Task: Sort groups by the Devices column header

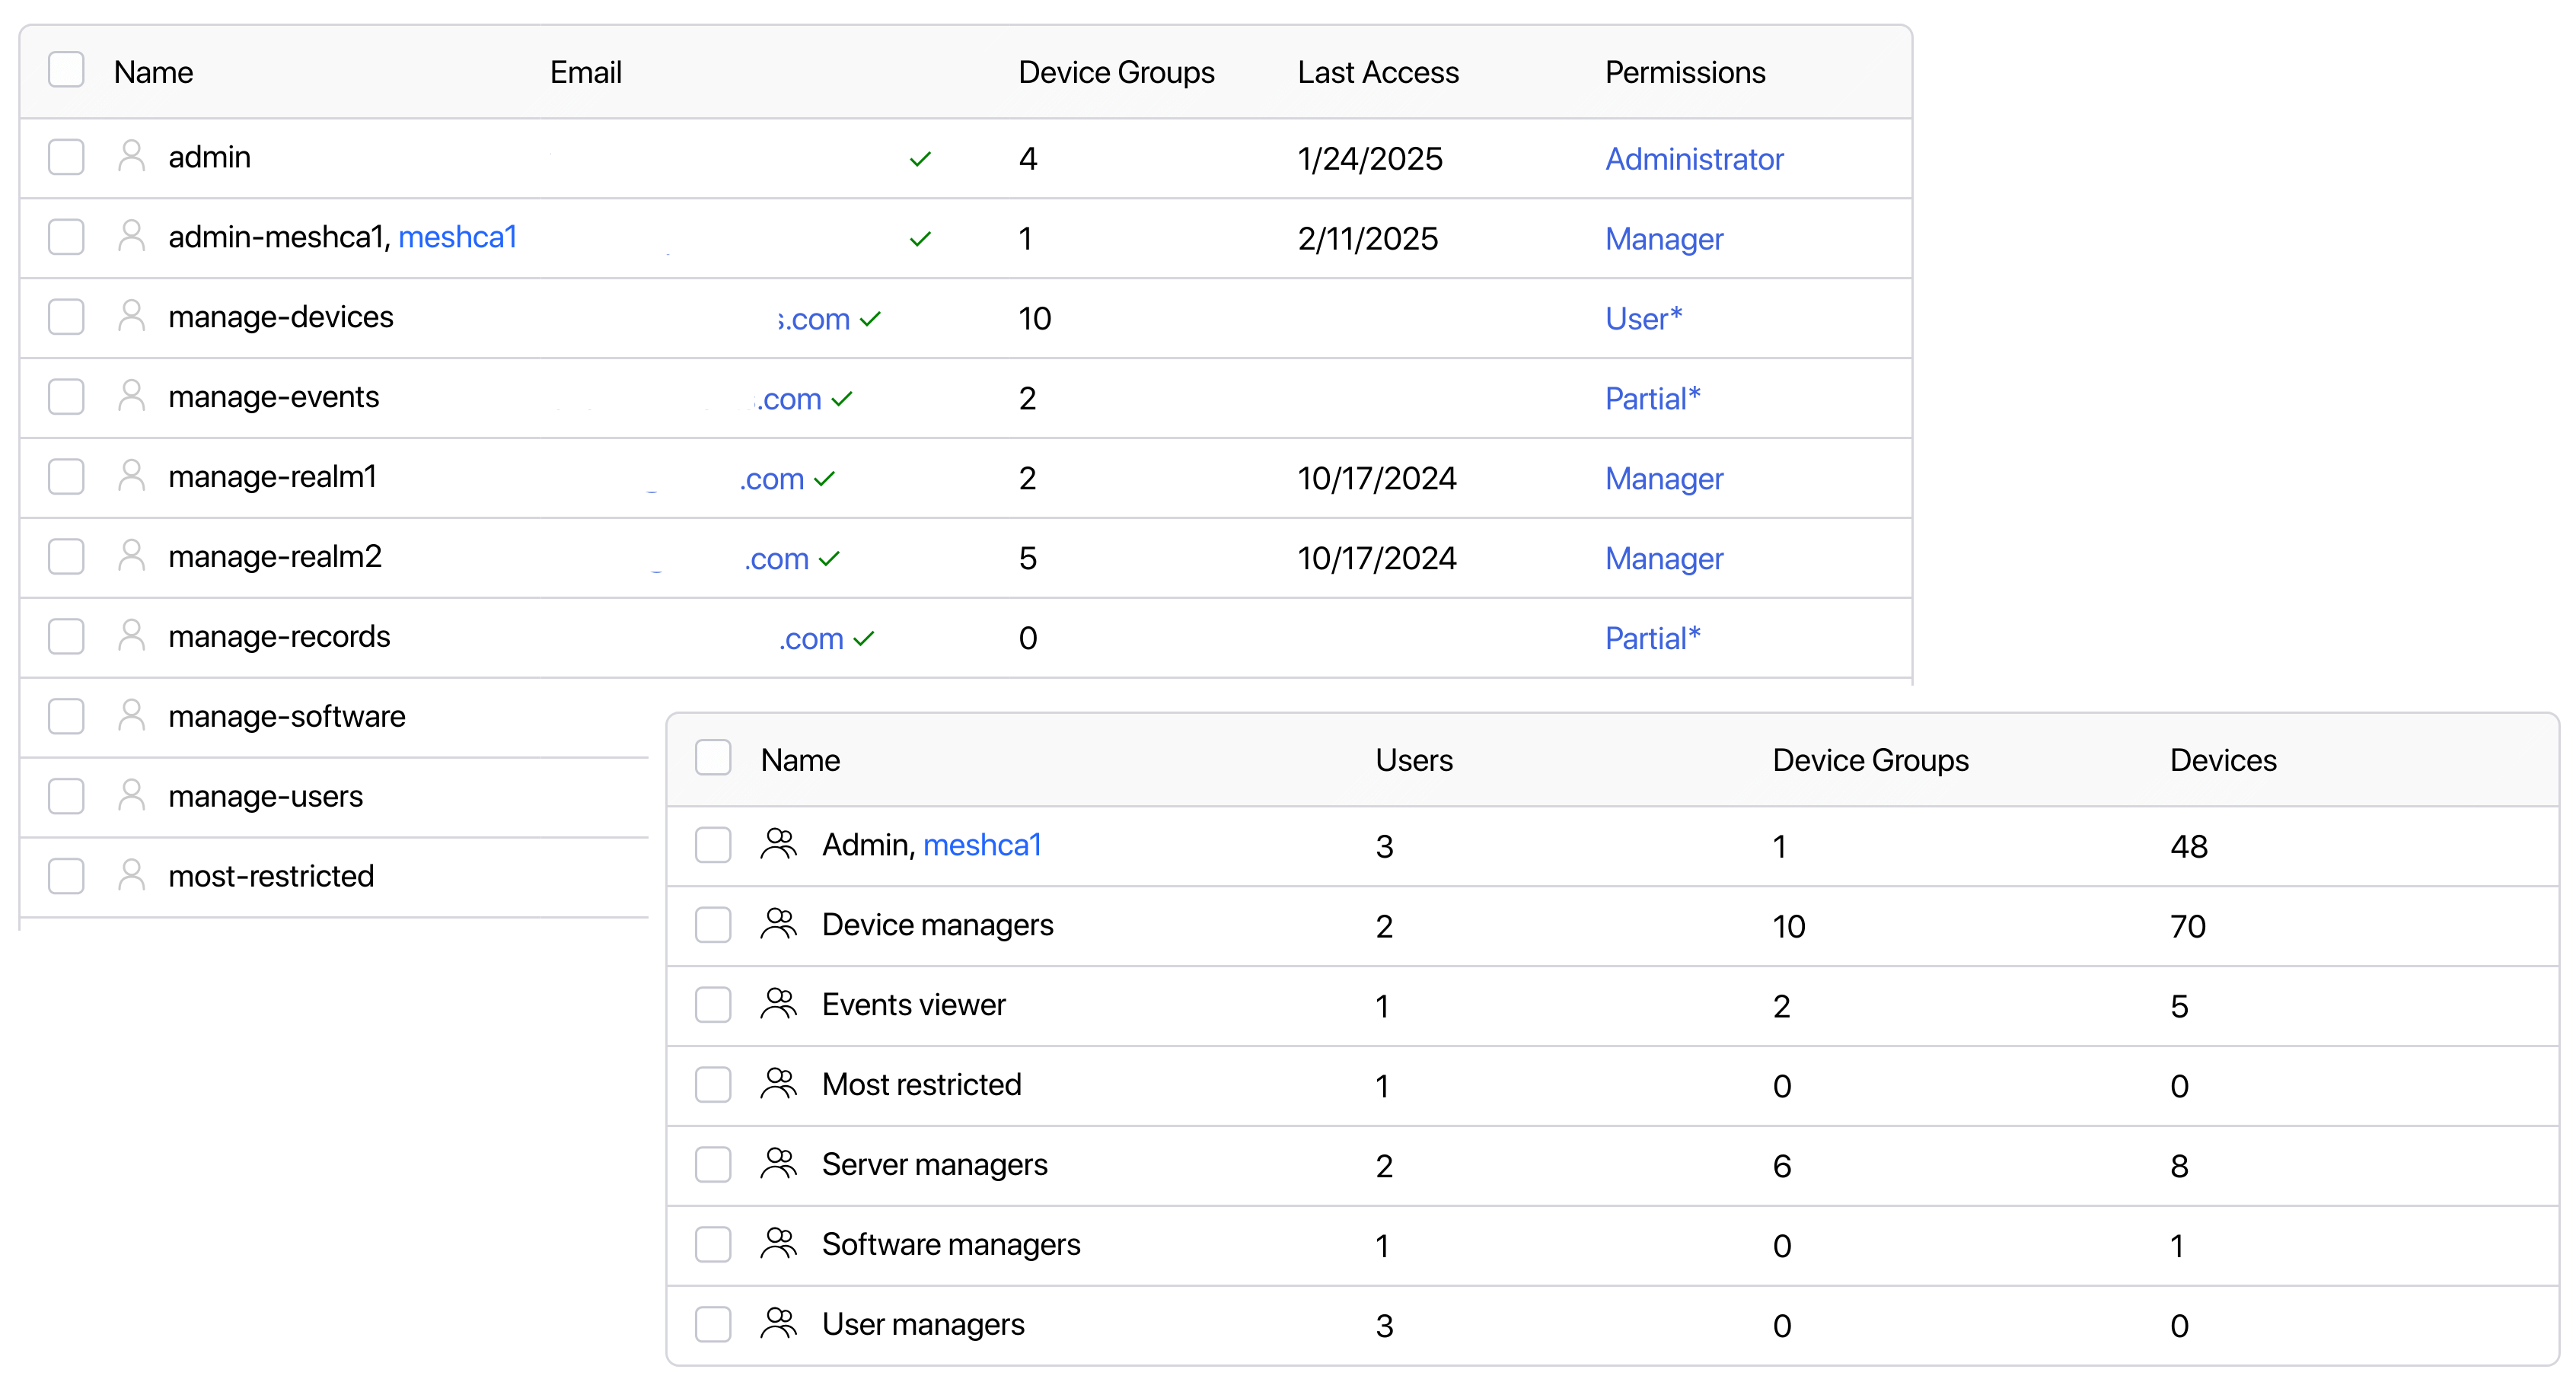Action: pyautogui.click(x=2222, y=760)
